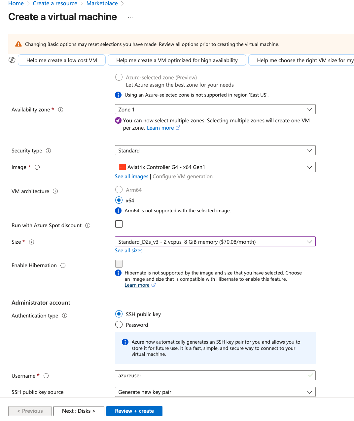Screen dimensions: 354x421
Task: Click the megaphone icon beside multiple zones message
Action: (118, 120)
